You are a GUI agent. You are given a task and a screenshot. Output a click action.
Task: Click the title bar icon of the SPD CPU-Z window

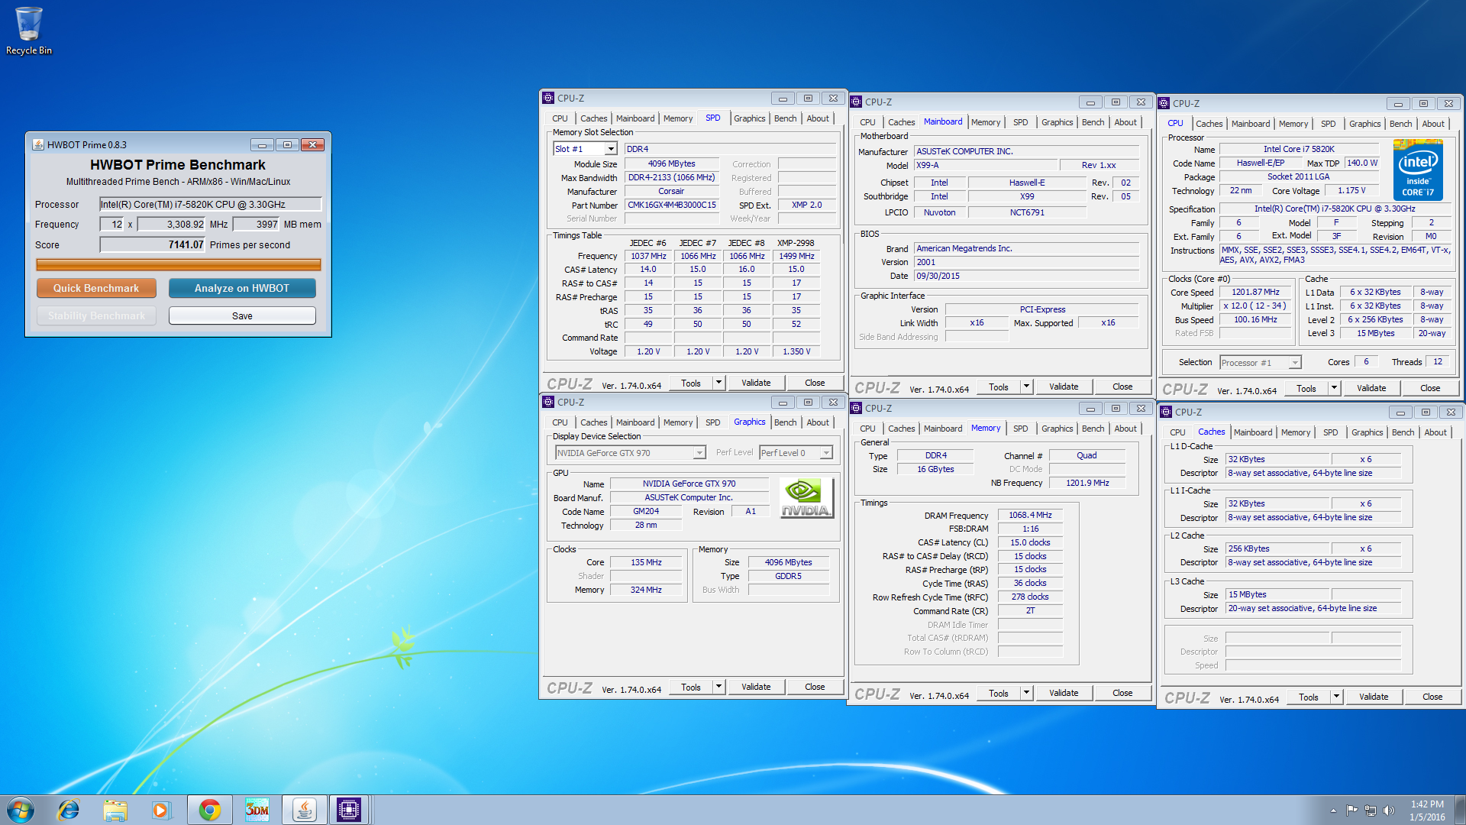point(548,98)
